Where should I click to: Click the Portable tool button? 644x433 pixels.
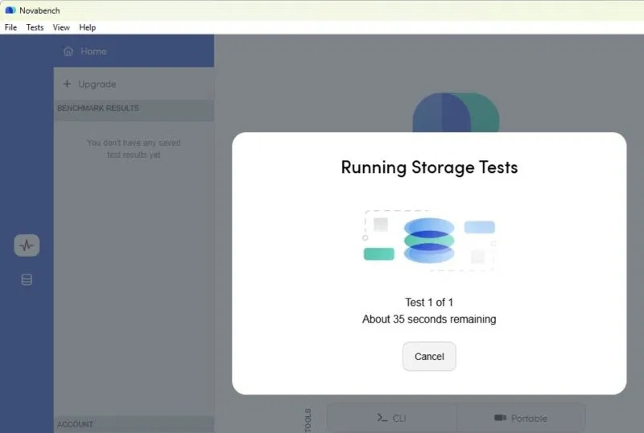[521, 418]
